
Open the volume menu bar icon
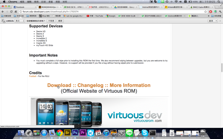click(180, 2)
